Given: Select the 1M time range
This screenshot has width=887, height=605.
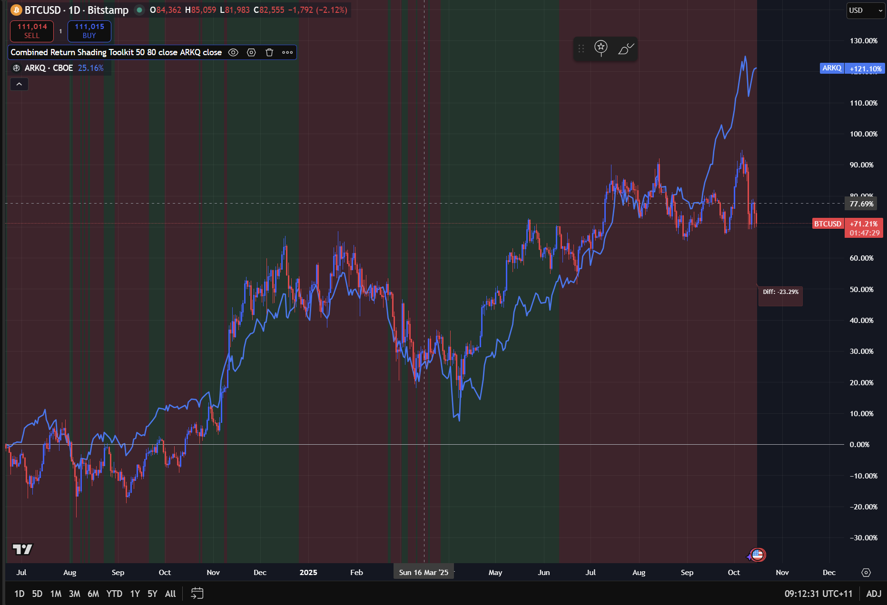Looking at the screenshot, I should (56, 594).
